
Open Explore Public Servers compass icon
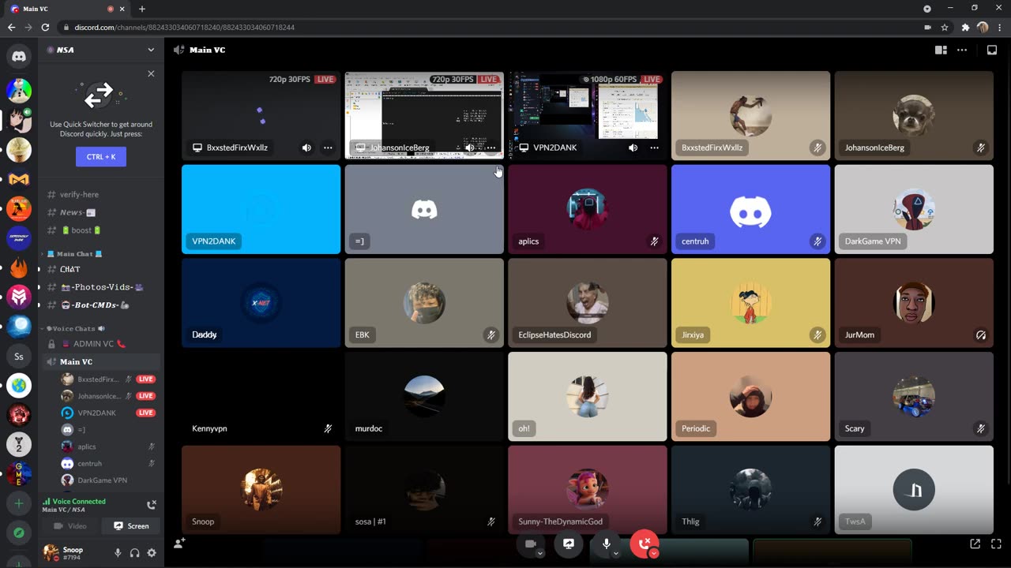tap(19, 533)
